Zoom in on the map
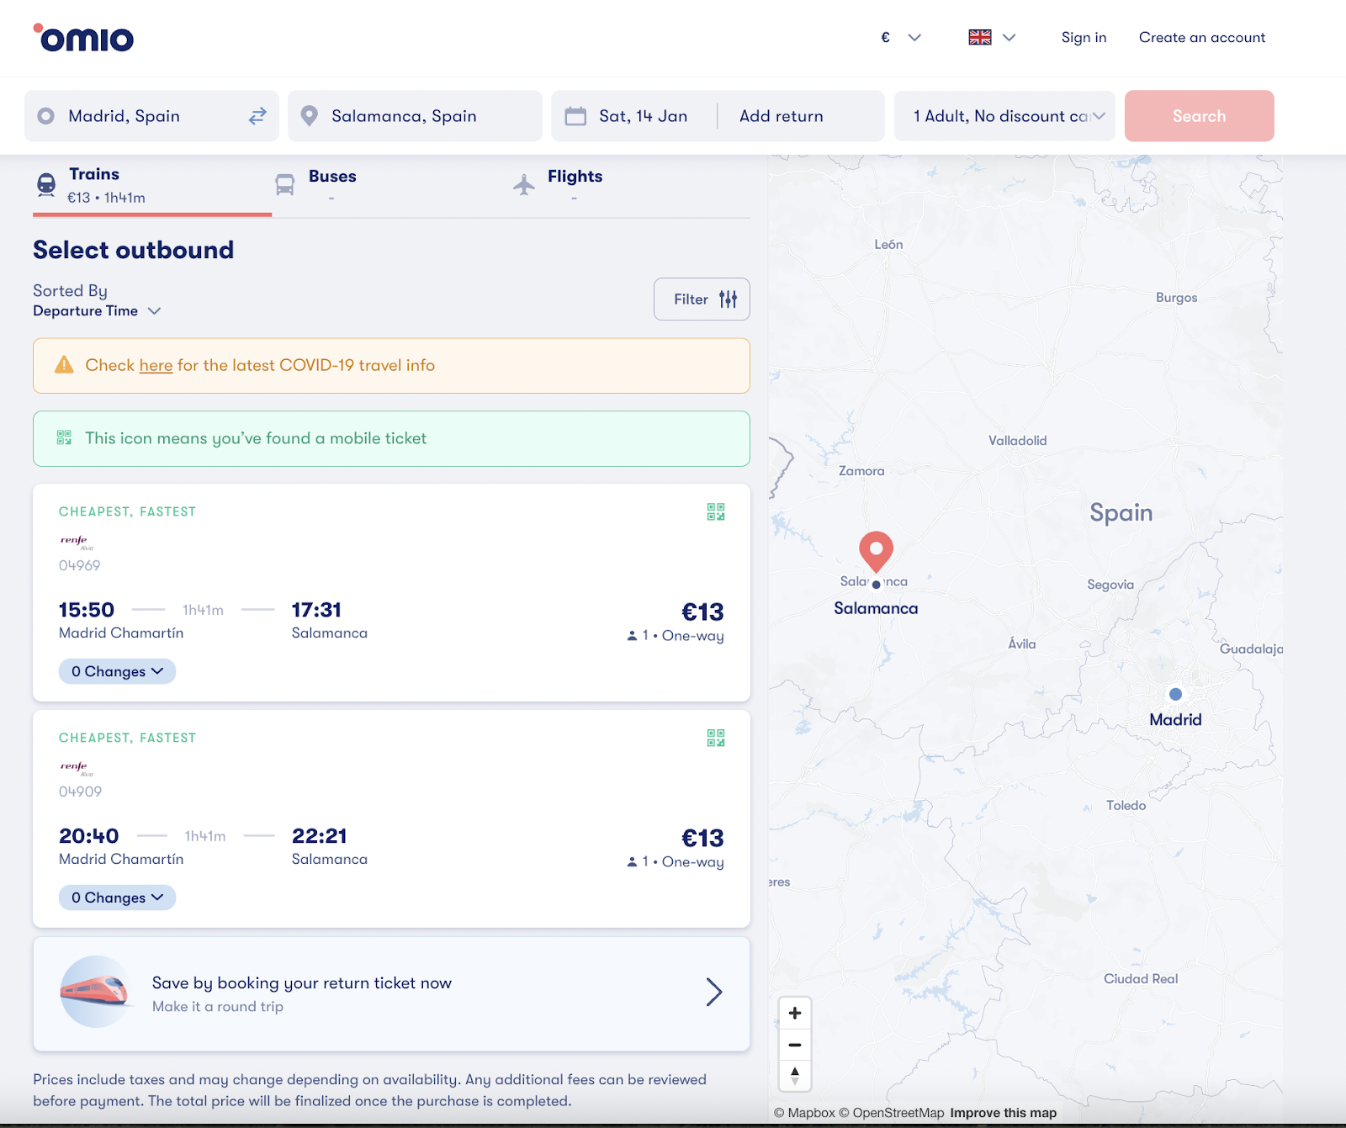1346x1128 pixels. click(795, 1013)
